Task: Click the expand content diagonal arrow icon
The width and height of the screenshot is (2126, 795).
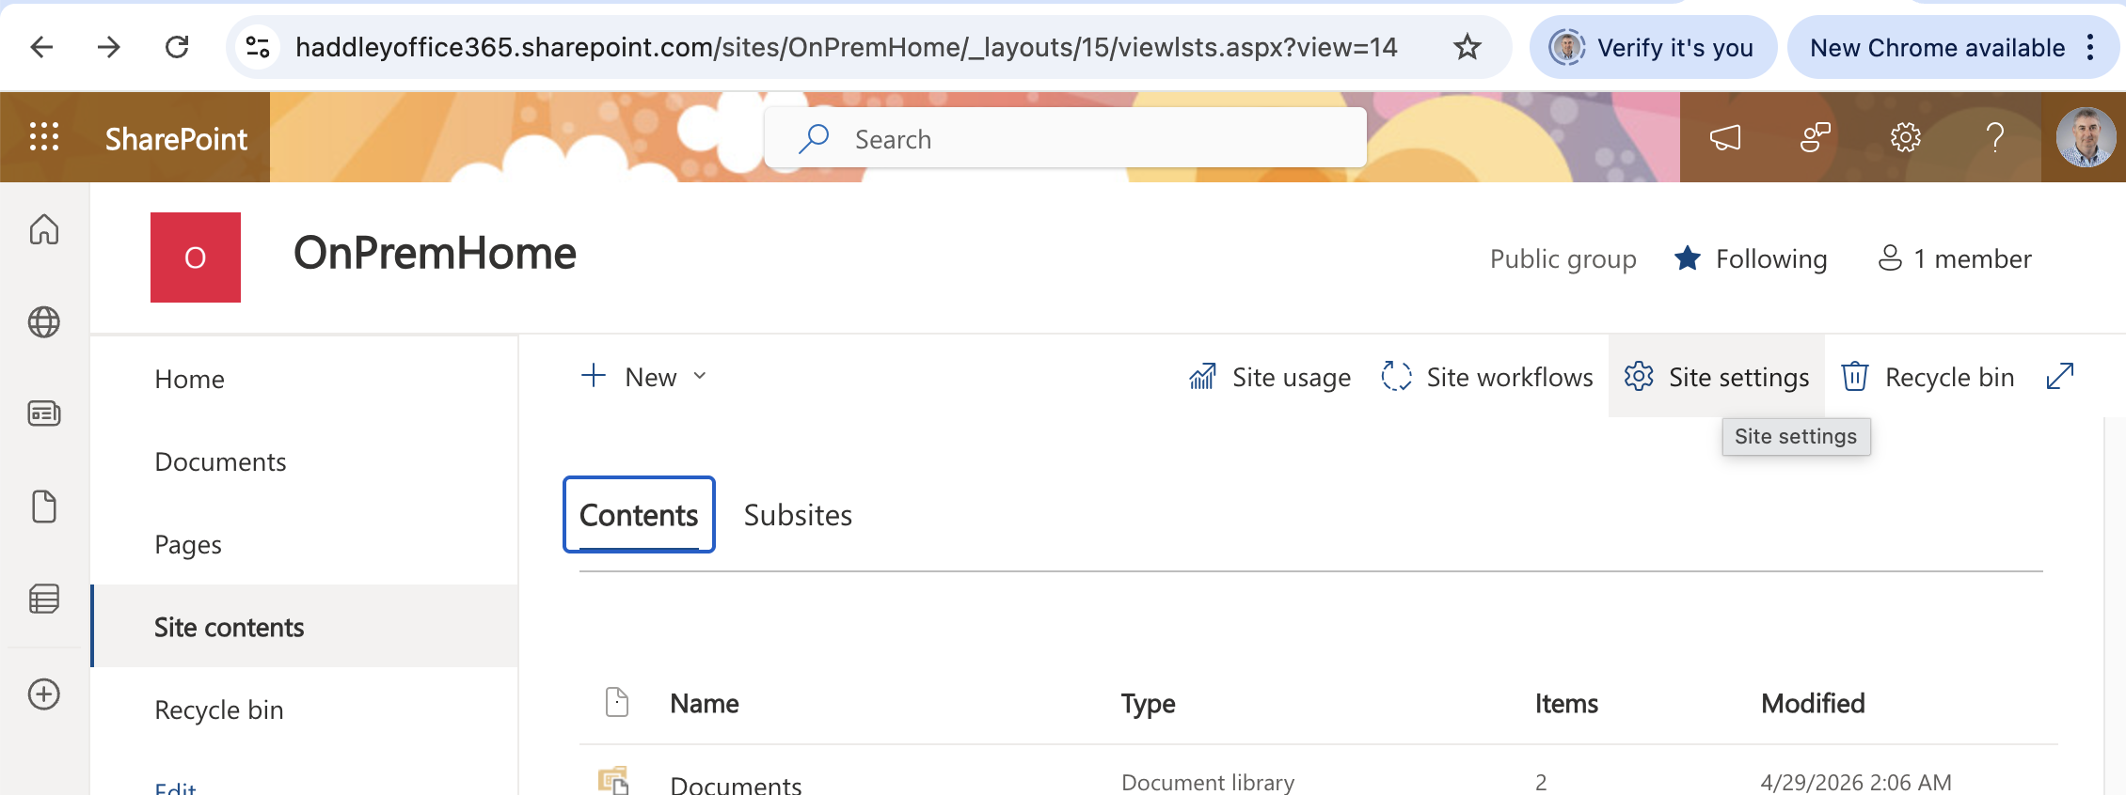Action: tap(2060, 376)
